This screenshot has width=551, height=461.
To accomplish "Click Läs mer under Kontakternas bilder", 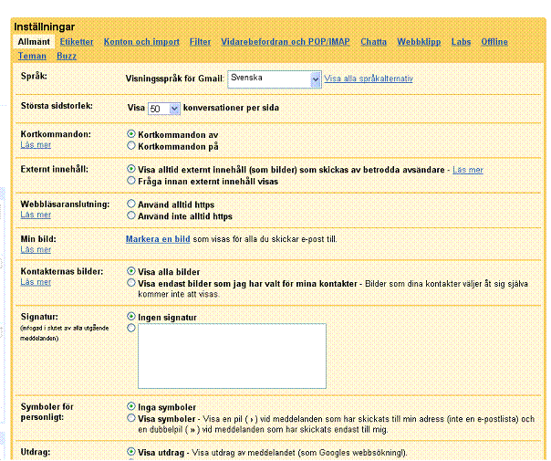I will [x=36, y=282].
